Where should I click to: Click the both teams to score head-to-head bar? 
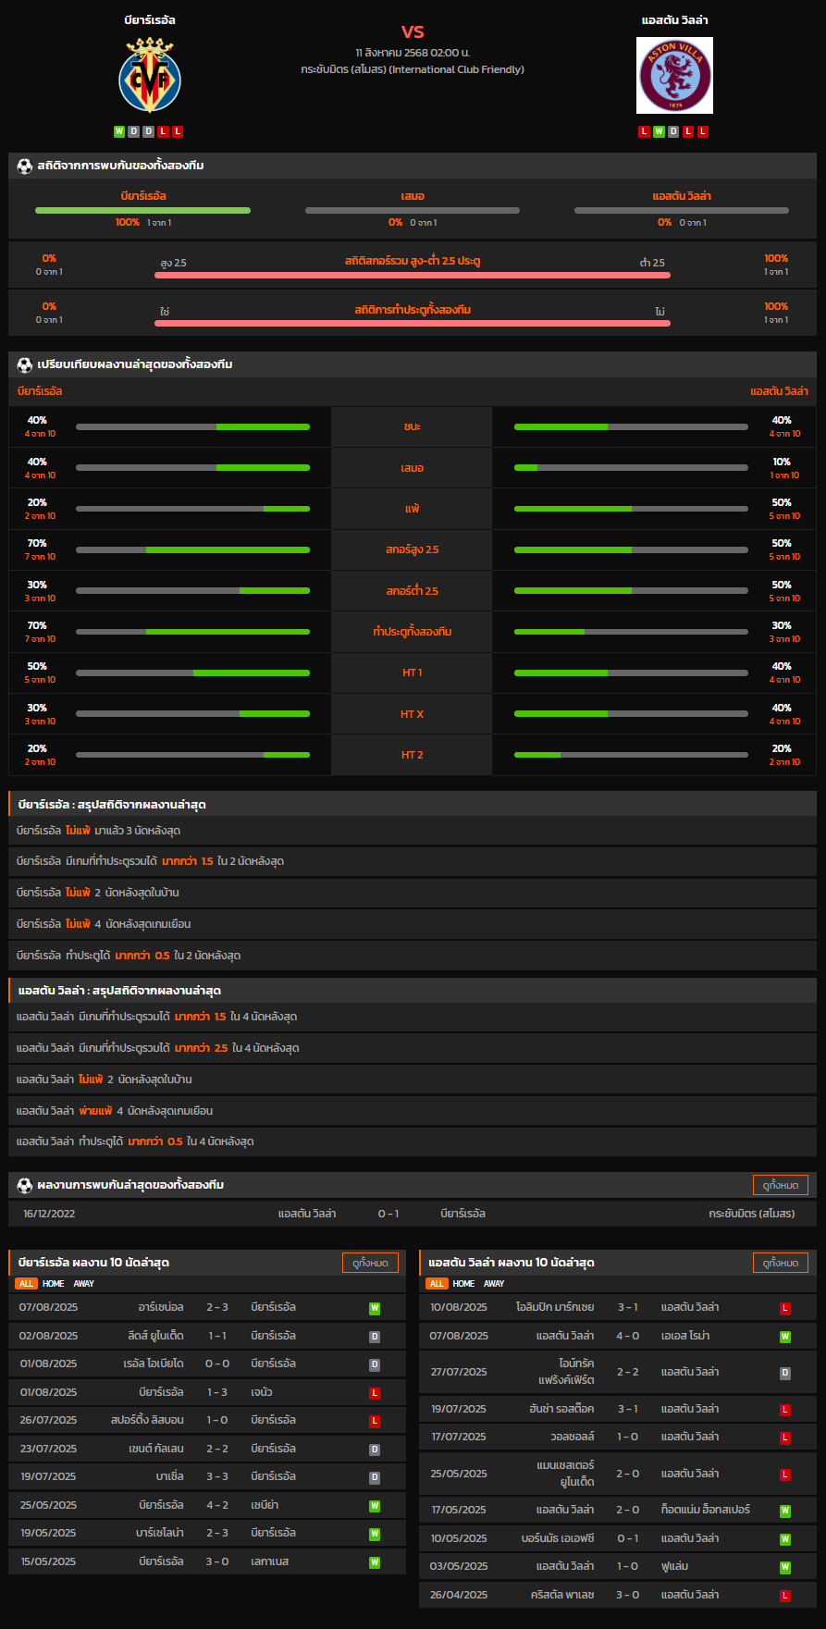[x=413, y=323]
